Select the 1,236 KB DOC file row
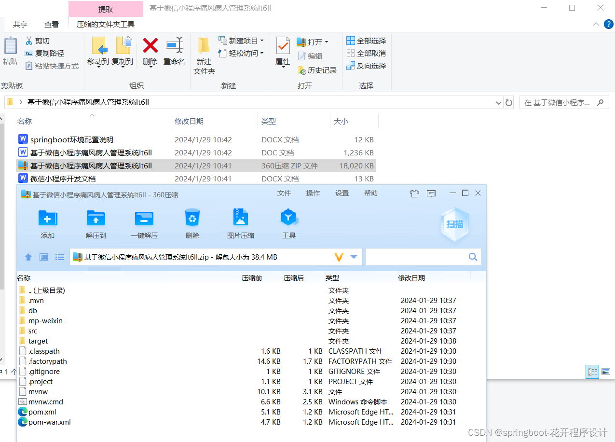This screenshot has width=615, height=442. click(195, 152)
